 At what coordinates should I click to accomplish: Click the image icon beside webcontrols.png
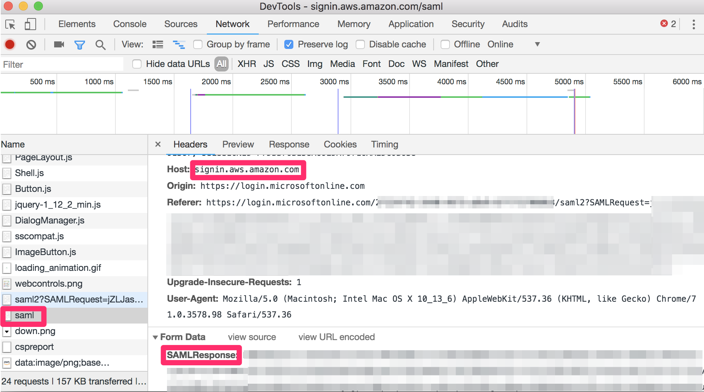coord(7,284)
